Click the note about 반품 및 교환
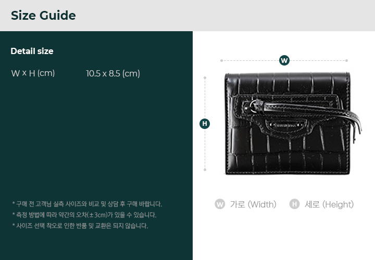The height and width of the screenshot is (260, 375). point(80,226)
